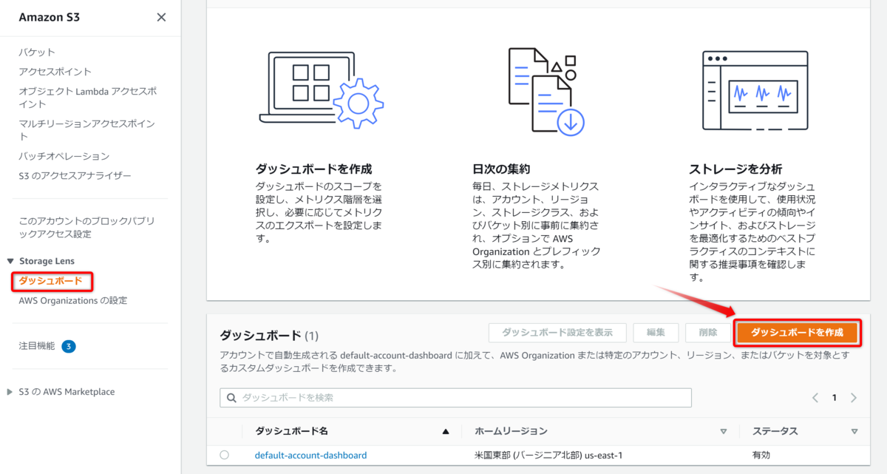887x474 pixels.
Task: Click the ダッシュボードを作成 card heading
Action: point(313,169)
